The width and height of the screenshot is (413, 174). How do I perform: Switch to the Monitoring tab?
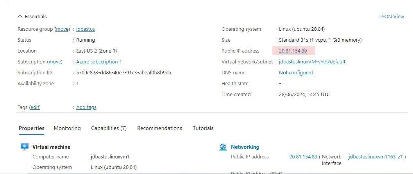coord(67,128)
